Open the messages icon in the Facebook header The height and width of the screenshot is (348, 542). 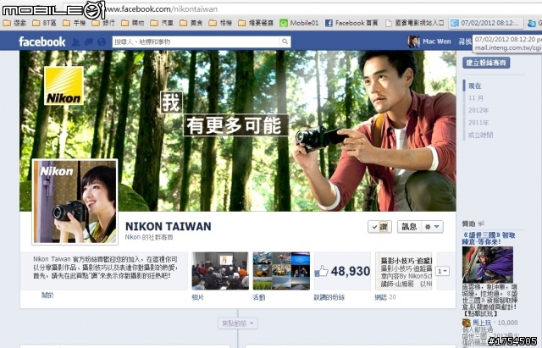(89, 42)
